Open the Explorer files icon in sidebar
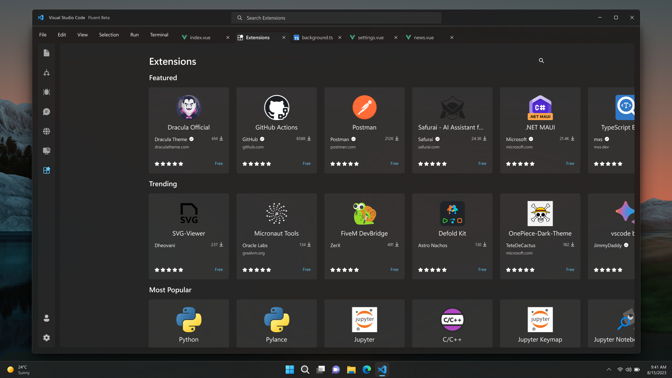 tap(47, 53)
